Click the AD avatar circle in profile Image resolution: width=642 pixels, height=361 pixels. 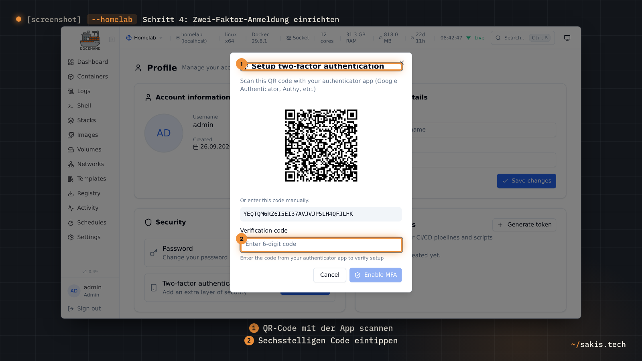164,133
